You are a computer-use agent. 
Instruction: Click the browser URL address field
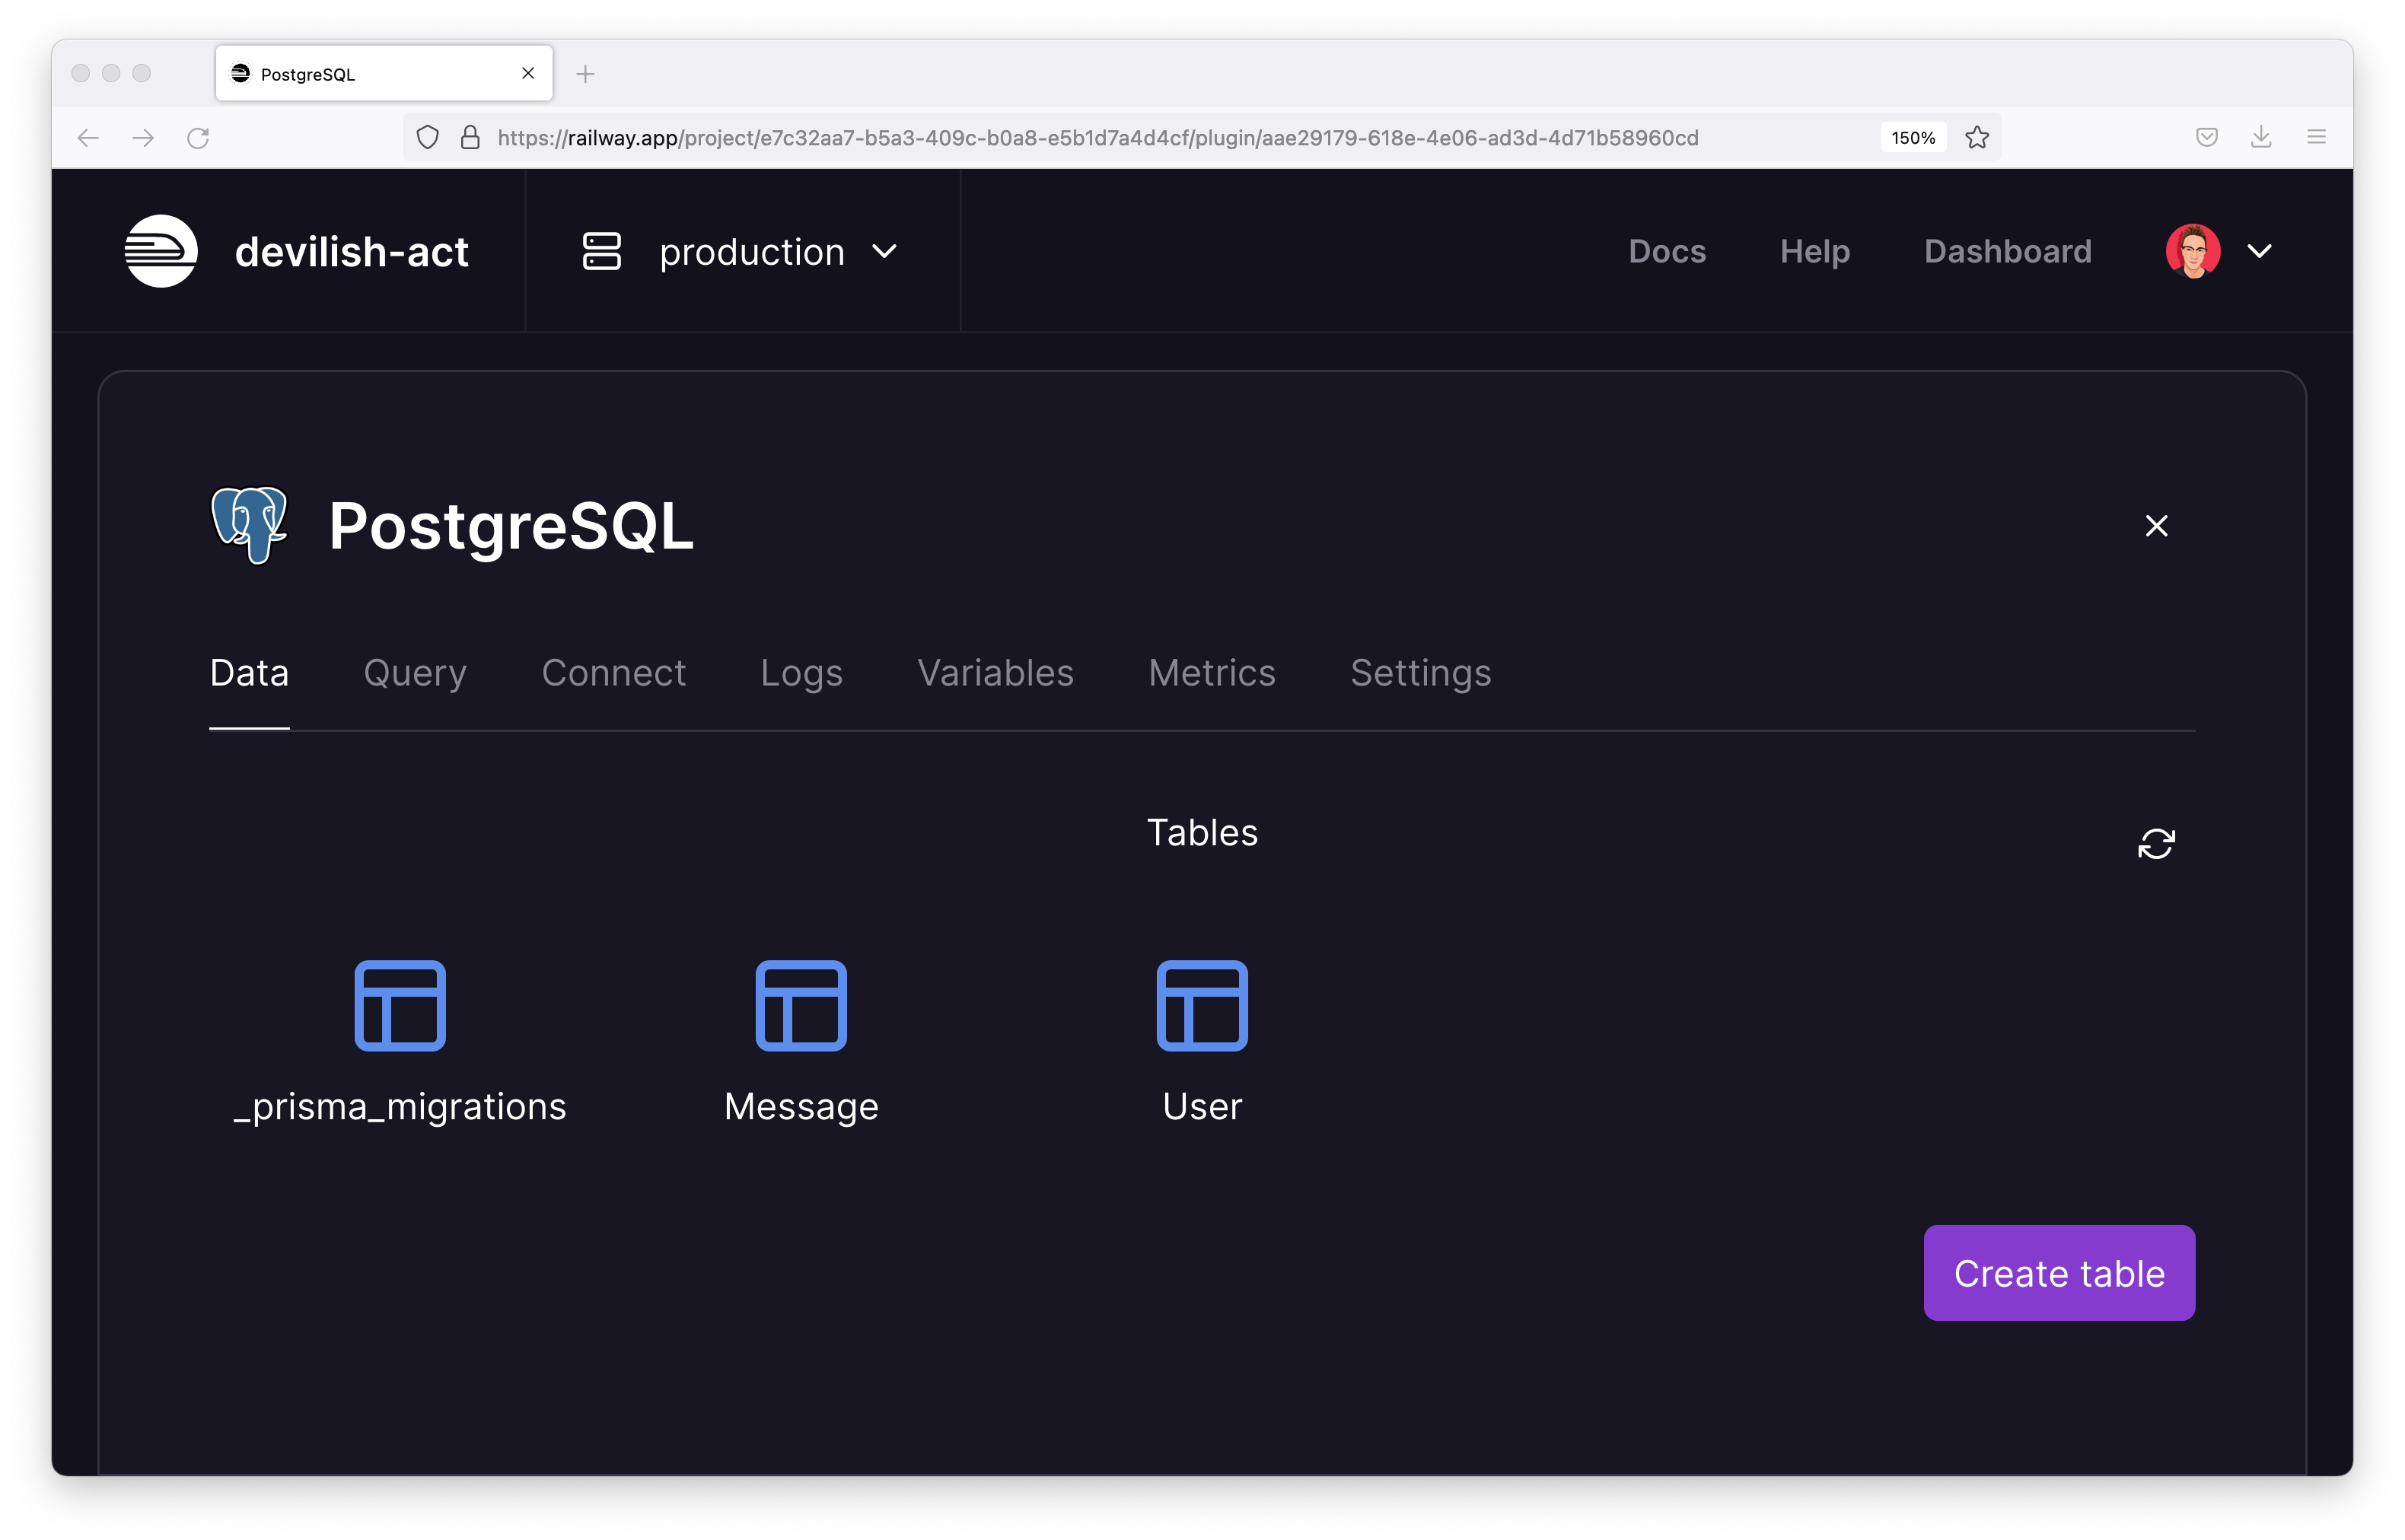click(x=1100, y=138)
